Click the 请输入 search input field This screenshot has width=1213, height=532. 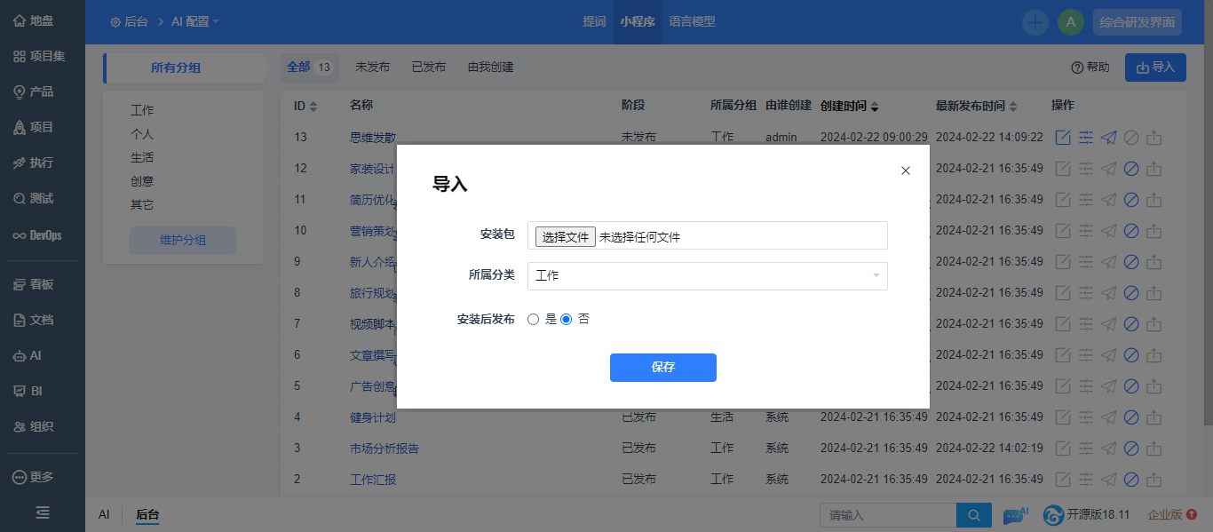887,515
